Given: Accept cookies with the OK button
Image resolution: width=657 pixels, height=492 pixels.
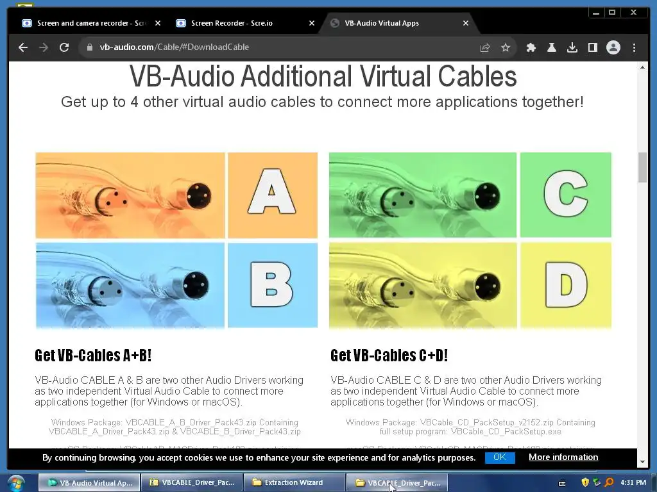Looking at the screenshot, I should (499, 457).
